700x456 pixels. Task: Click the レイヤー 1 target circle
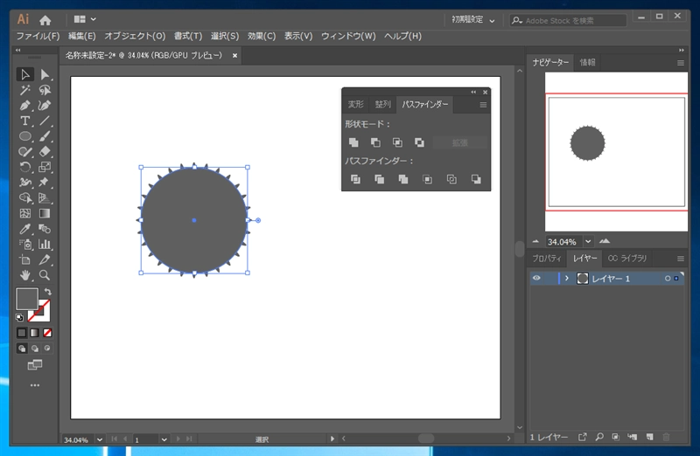tap(668, 278)
